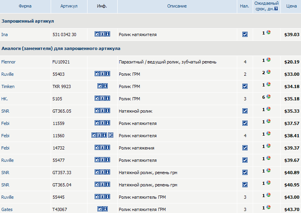
Task: Open delivery pie chart in Ruville 55403 row
Action: [x=269, y=72]
